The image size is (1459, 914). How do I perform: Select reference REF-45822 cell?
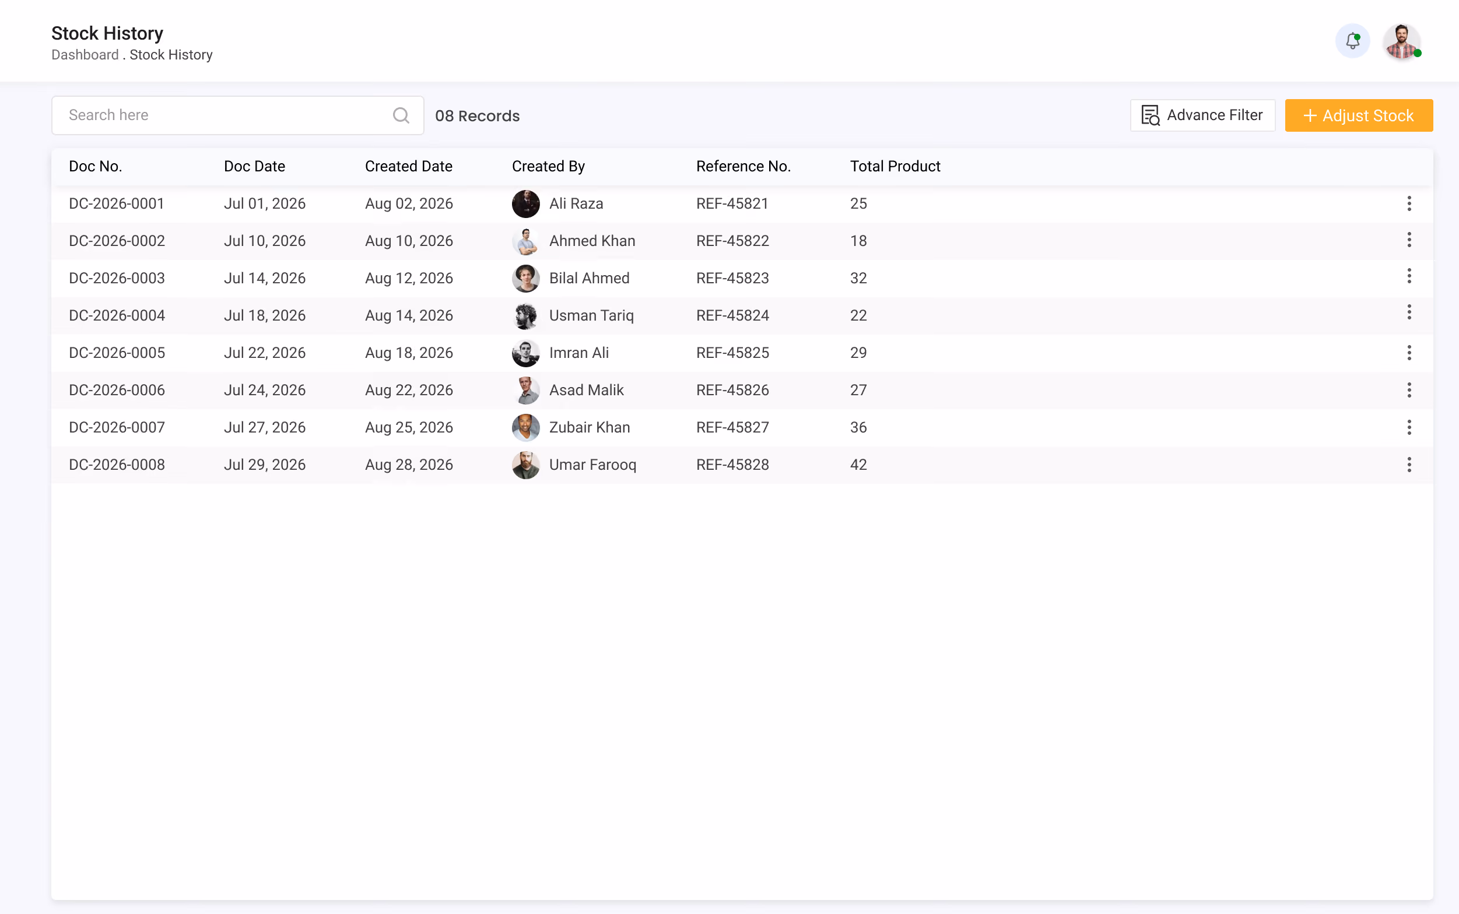point(732,241)
